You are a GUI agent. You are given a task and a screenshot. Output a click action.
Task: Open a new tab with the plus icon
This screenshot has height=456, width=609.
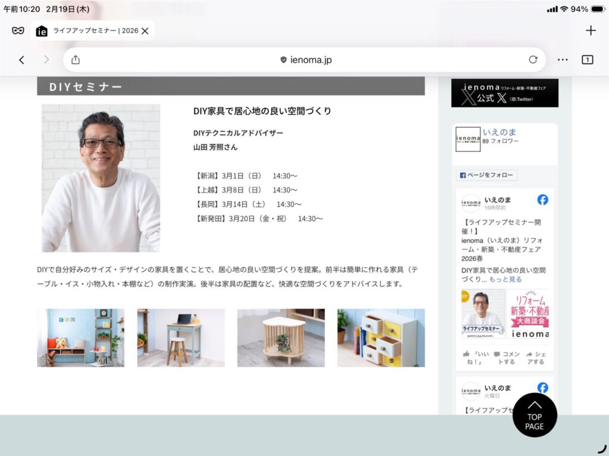pyautogui.click(x=590, y=30)
